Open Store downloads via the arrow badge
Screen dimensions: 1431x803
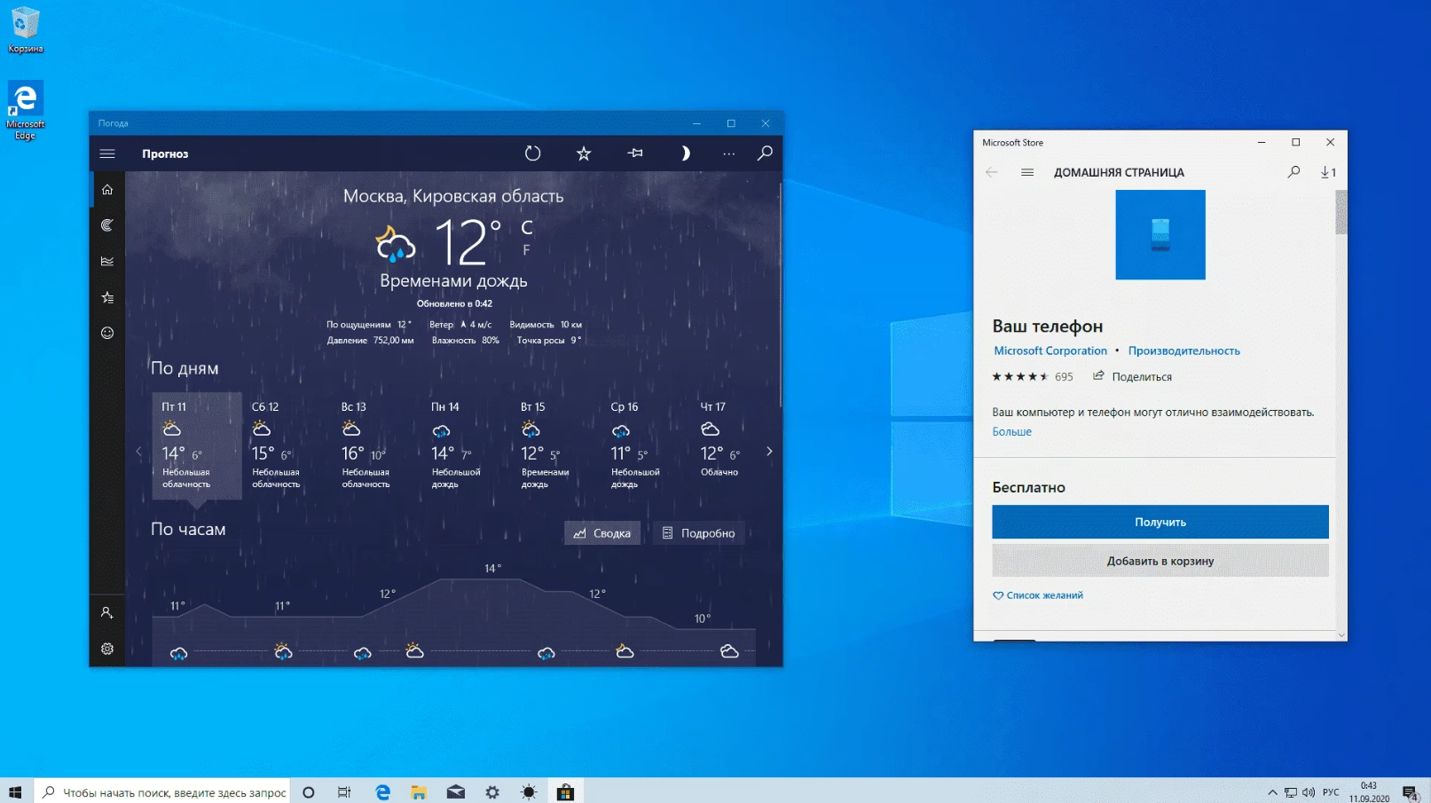click(1328, 172)
